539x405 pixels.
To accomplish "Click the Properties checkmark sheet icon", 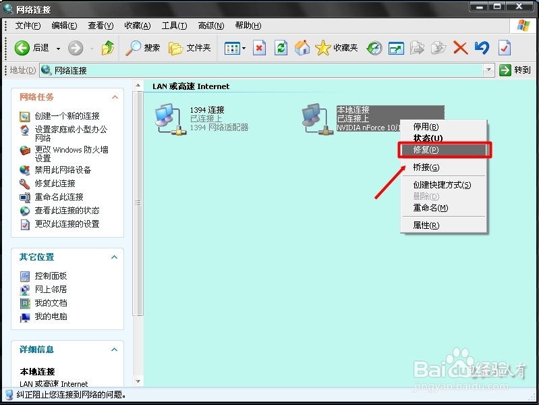I will (x=505, y=48).
